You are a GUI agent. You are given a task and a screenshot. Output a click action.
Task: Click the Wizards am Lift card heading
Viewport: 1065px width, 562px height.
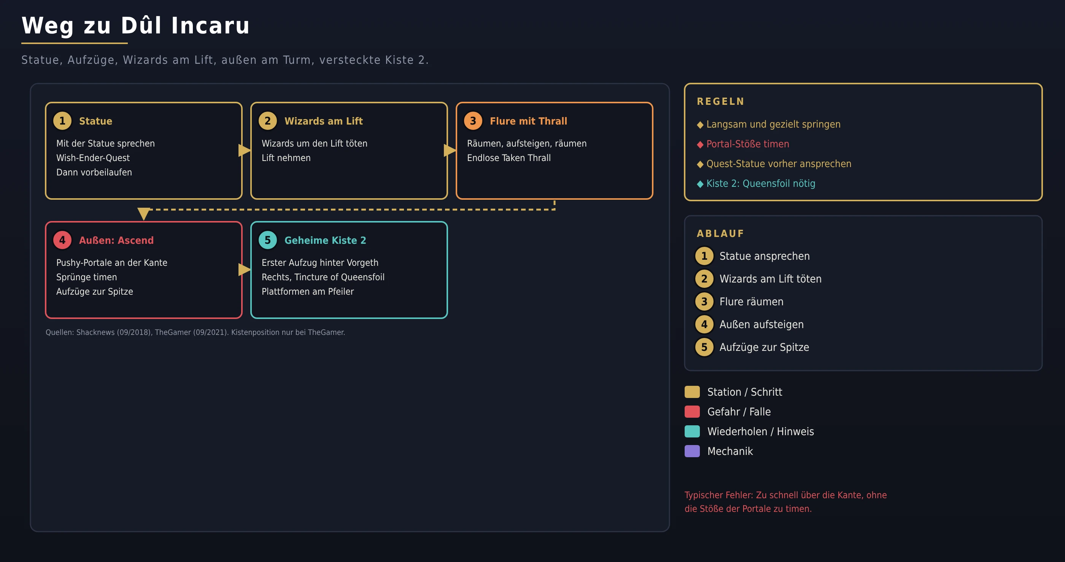point(323,121)
